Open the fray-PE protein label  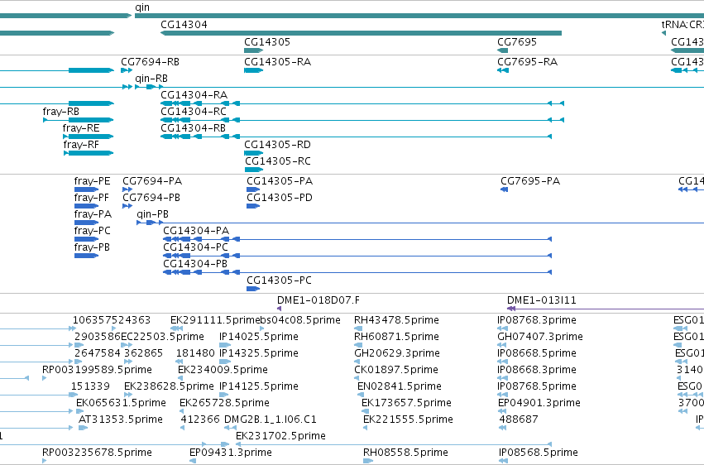click(92, 181)
